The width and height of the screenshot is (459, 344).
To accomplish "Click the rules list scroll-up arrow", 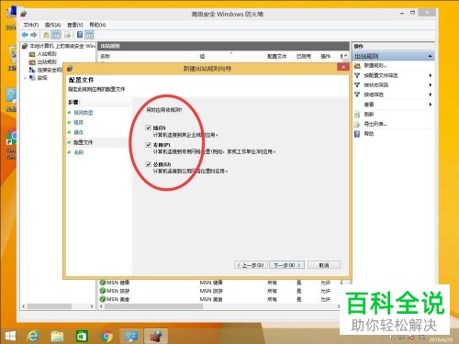I will (346, 55).
